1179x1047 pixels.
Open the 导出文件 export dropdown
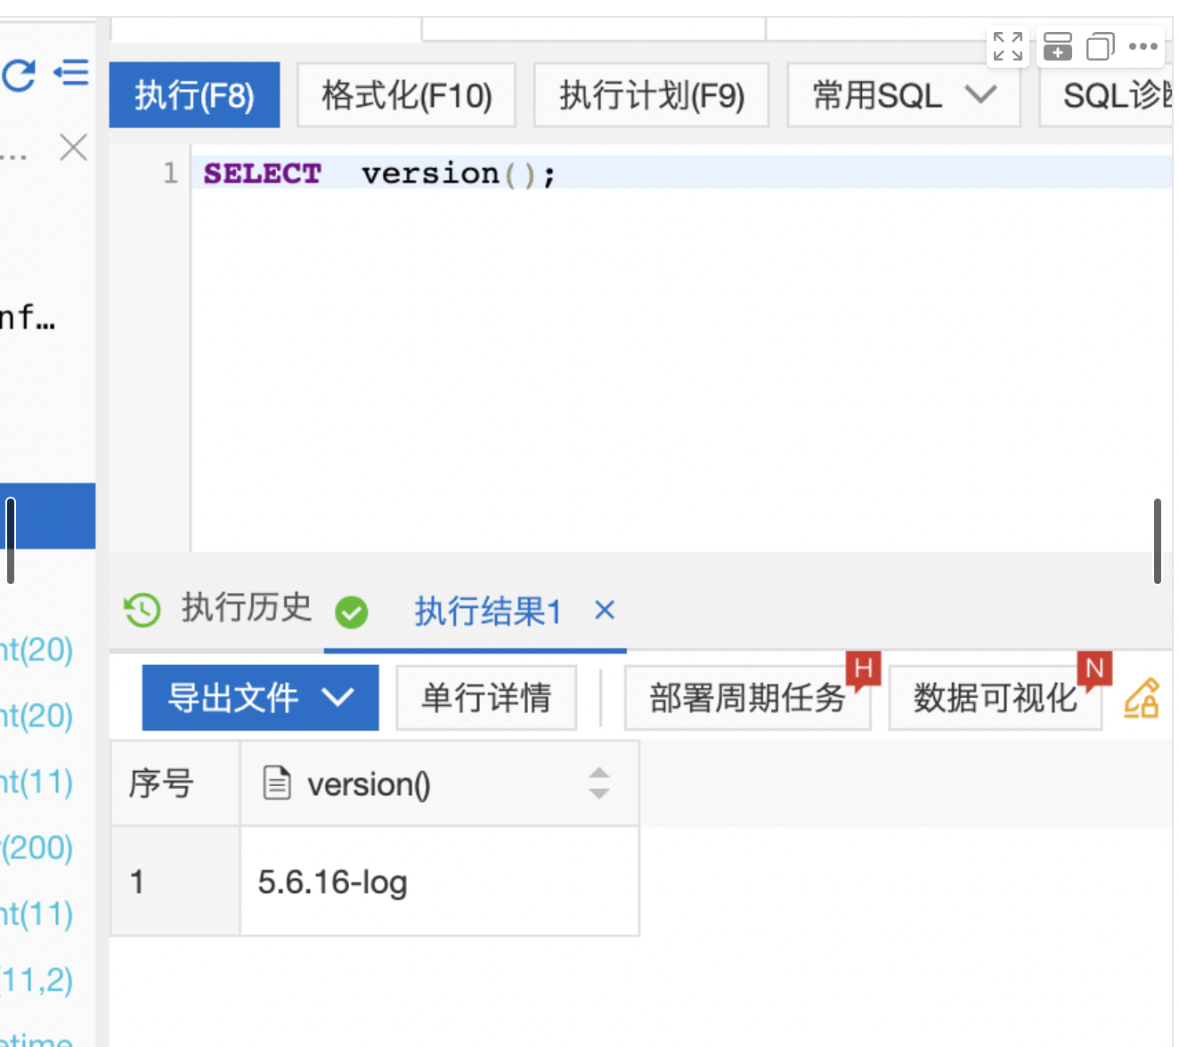[x=260, y=697]
